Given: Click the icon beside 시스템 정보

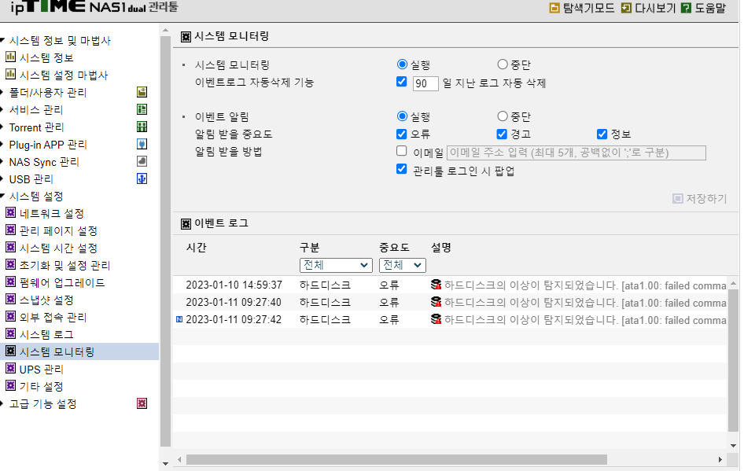Looking at the screenshot, I should (x=10, y=57).
